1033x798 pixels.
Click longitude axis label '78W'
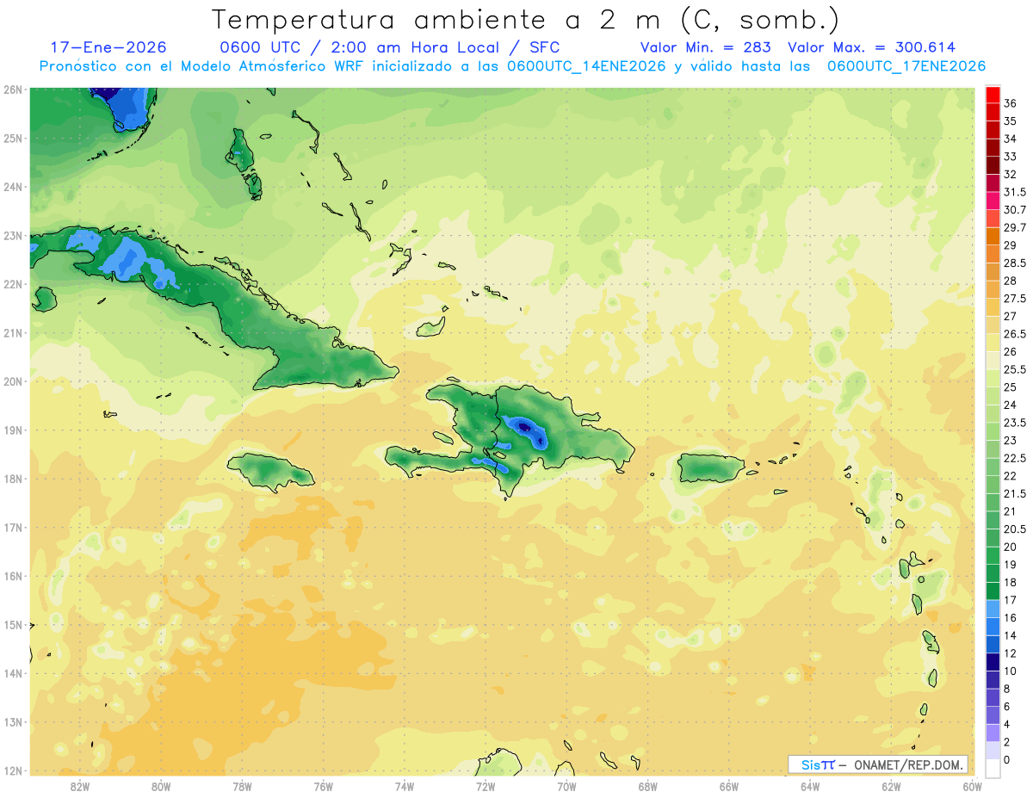pyautogui.click(x=242, y=787)
